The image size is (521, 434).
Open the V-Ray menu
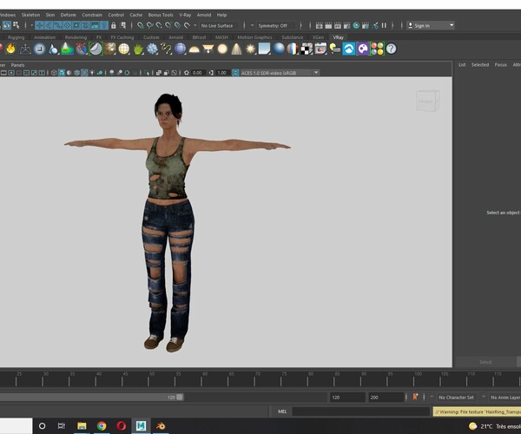click(x=185, y=15)
